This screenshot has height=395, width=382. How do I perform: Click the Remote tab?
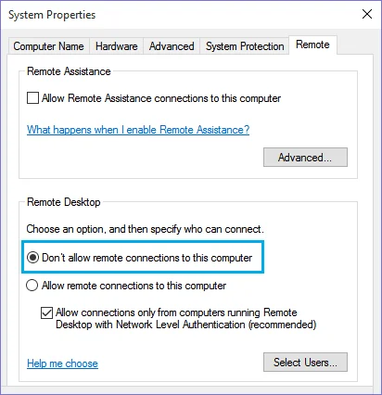(312, 45)
